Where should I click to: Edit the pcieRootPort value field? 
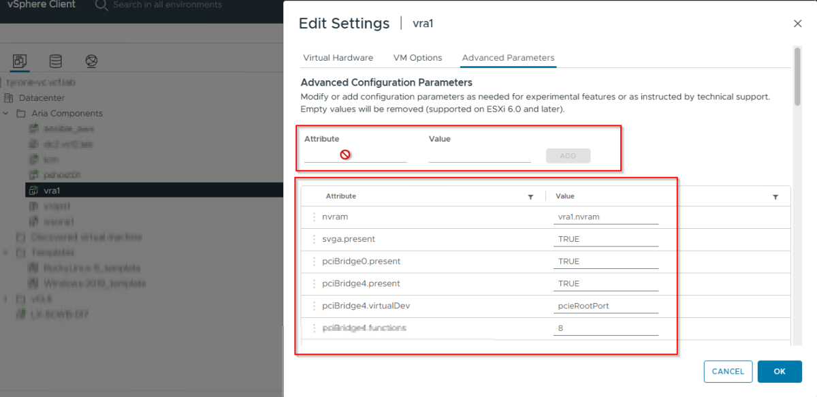coord(606,306)
